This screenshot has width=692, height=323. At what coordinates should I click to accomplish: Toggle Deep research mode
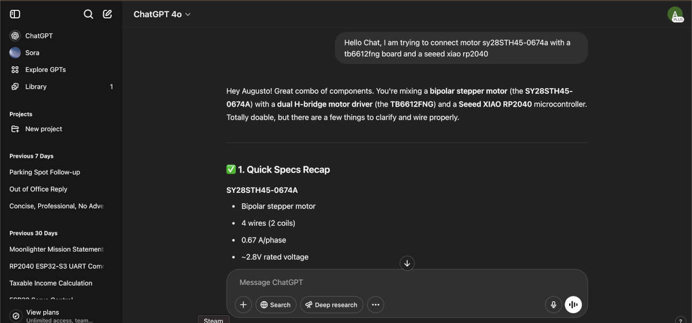[332, 305]
